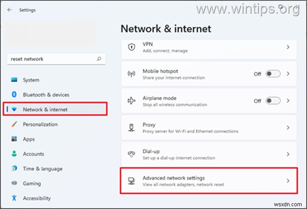Click the Bluetooth & devices icon

tap(14, 95)
